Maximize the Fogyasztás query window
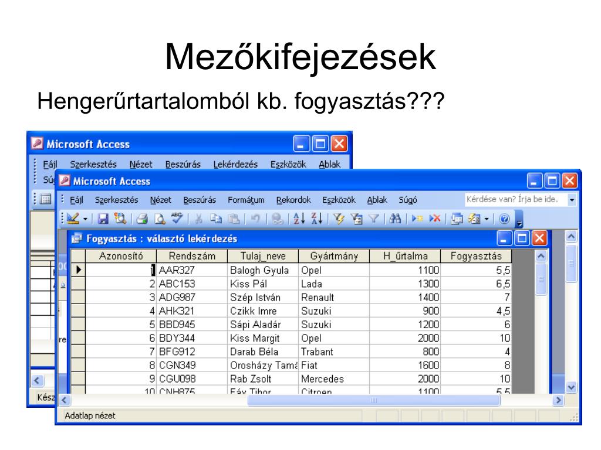Viewport: 601px width, 450px height. (x=522, y=238)
